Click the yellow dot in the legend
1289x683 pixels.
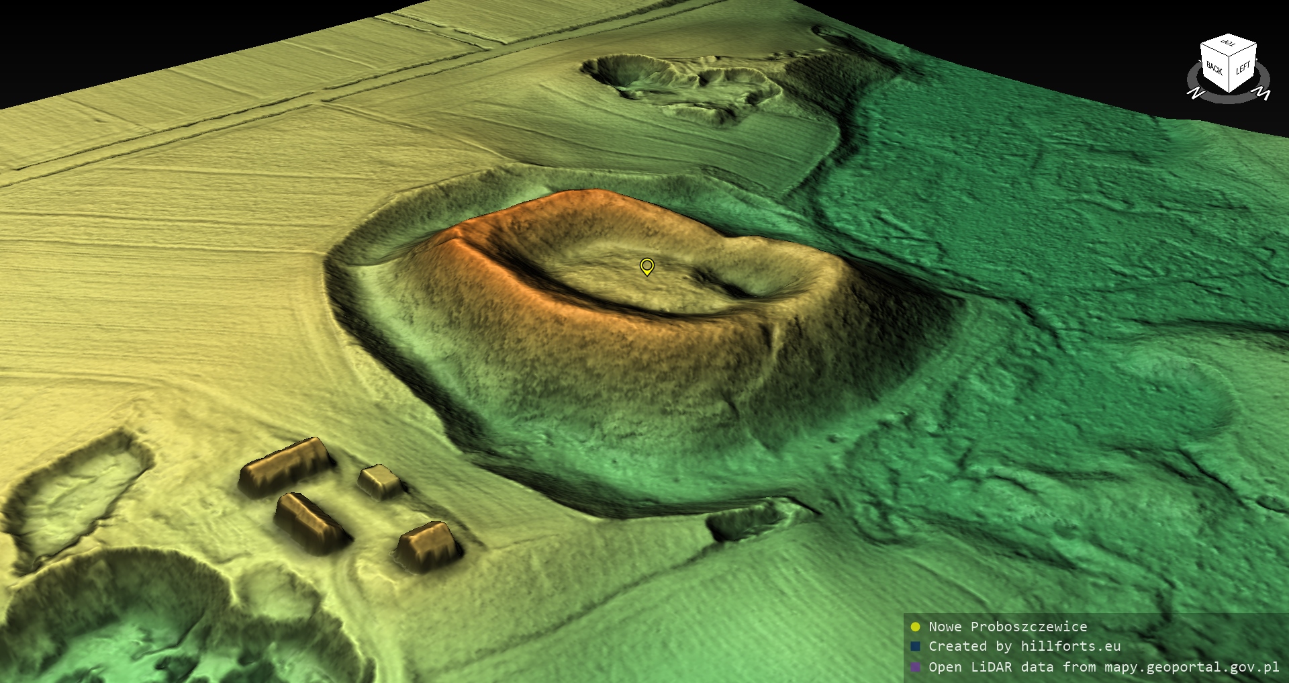915,627
